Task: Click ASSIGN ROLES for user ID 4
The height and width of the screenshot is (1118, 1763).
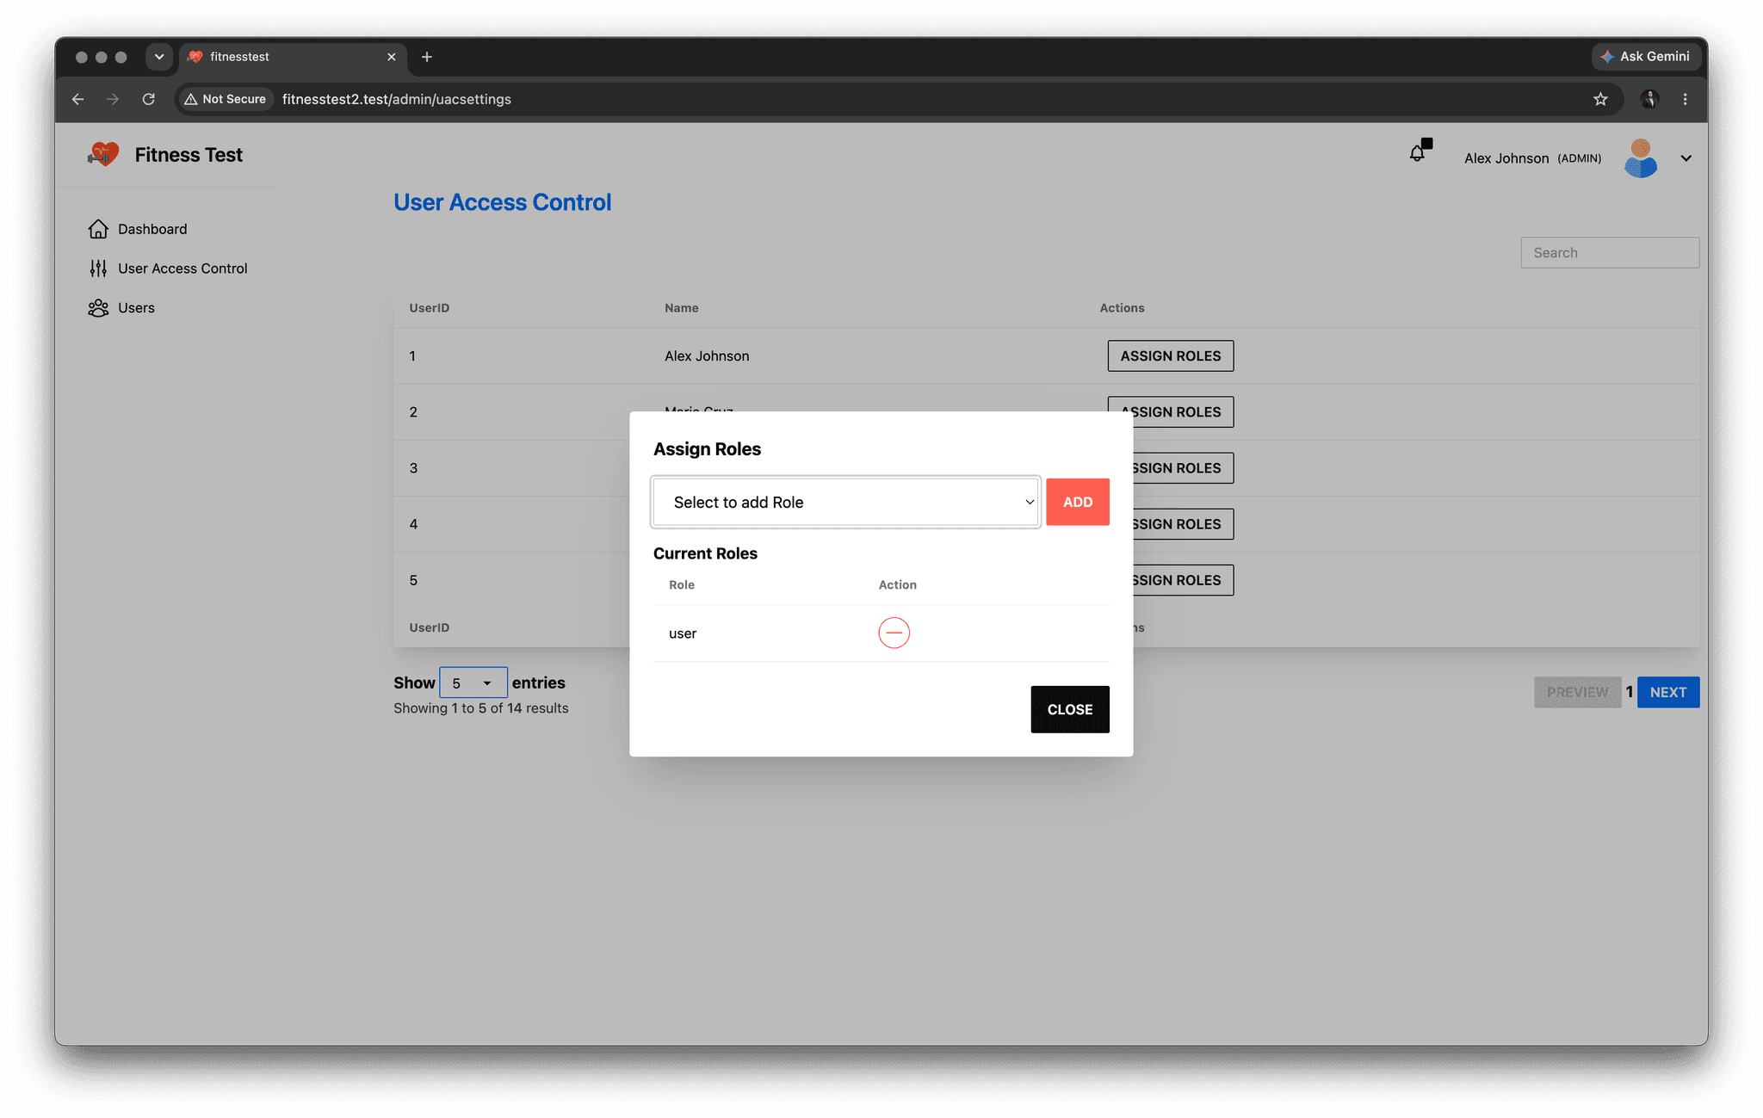Action: pos(1183,524)
